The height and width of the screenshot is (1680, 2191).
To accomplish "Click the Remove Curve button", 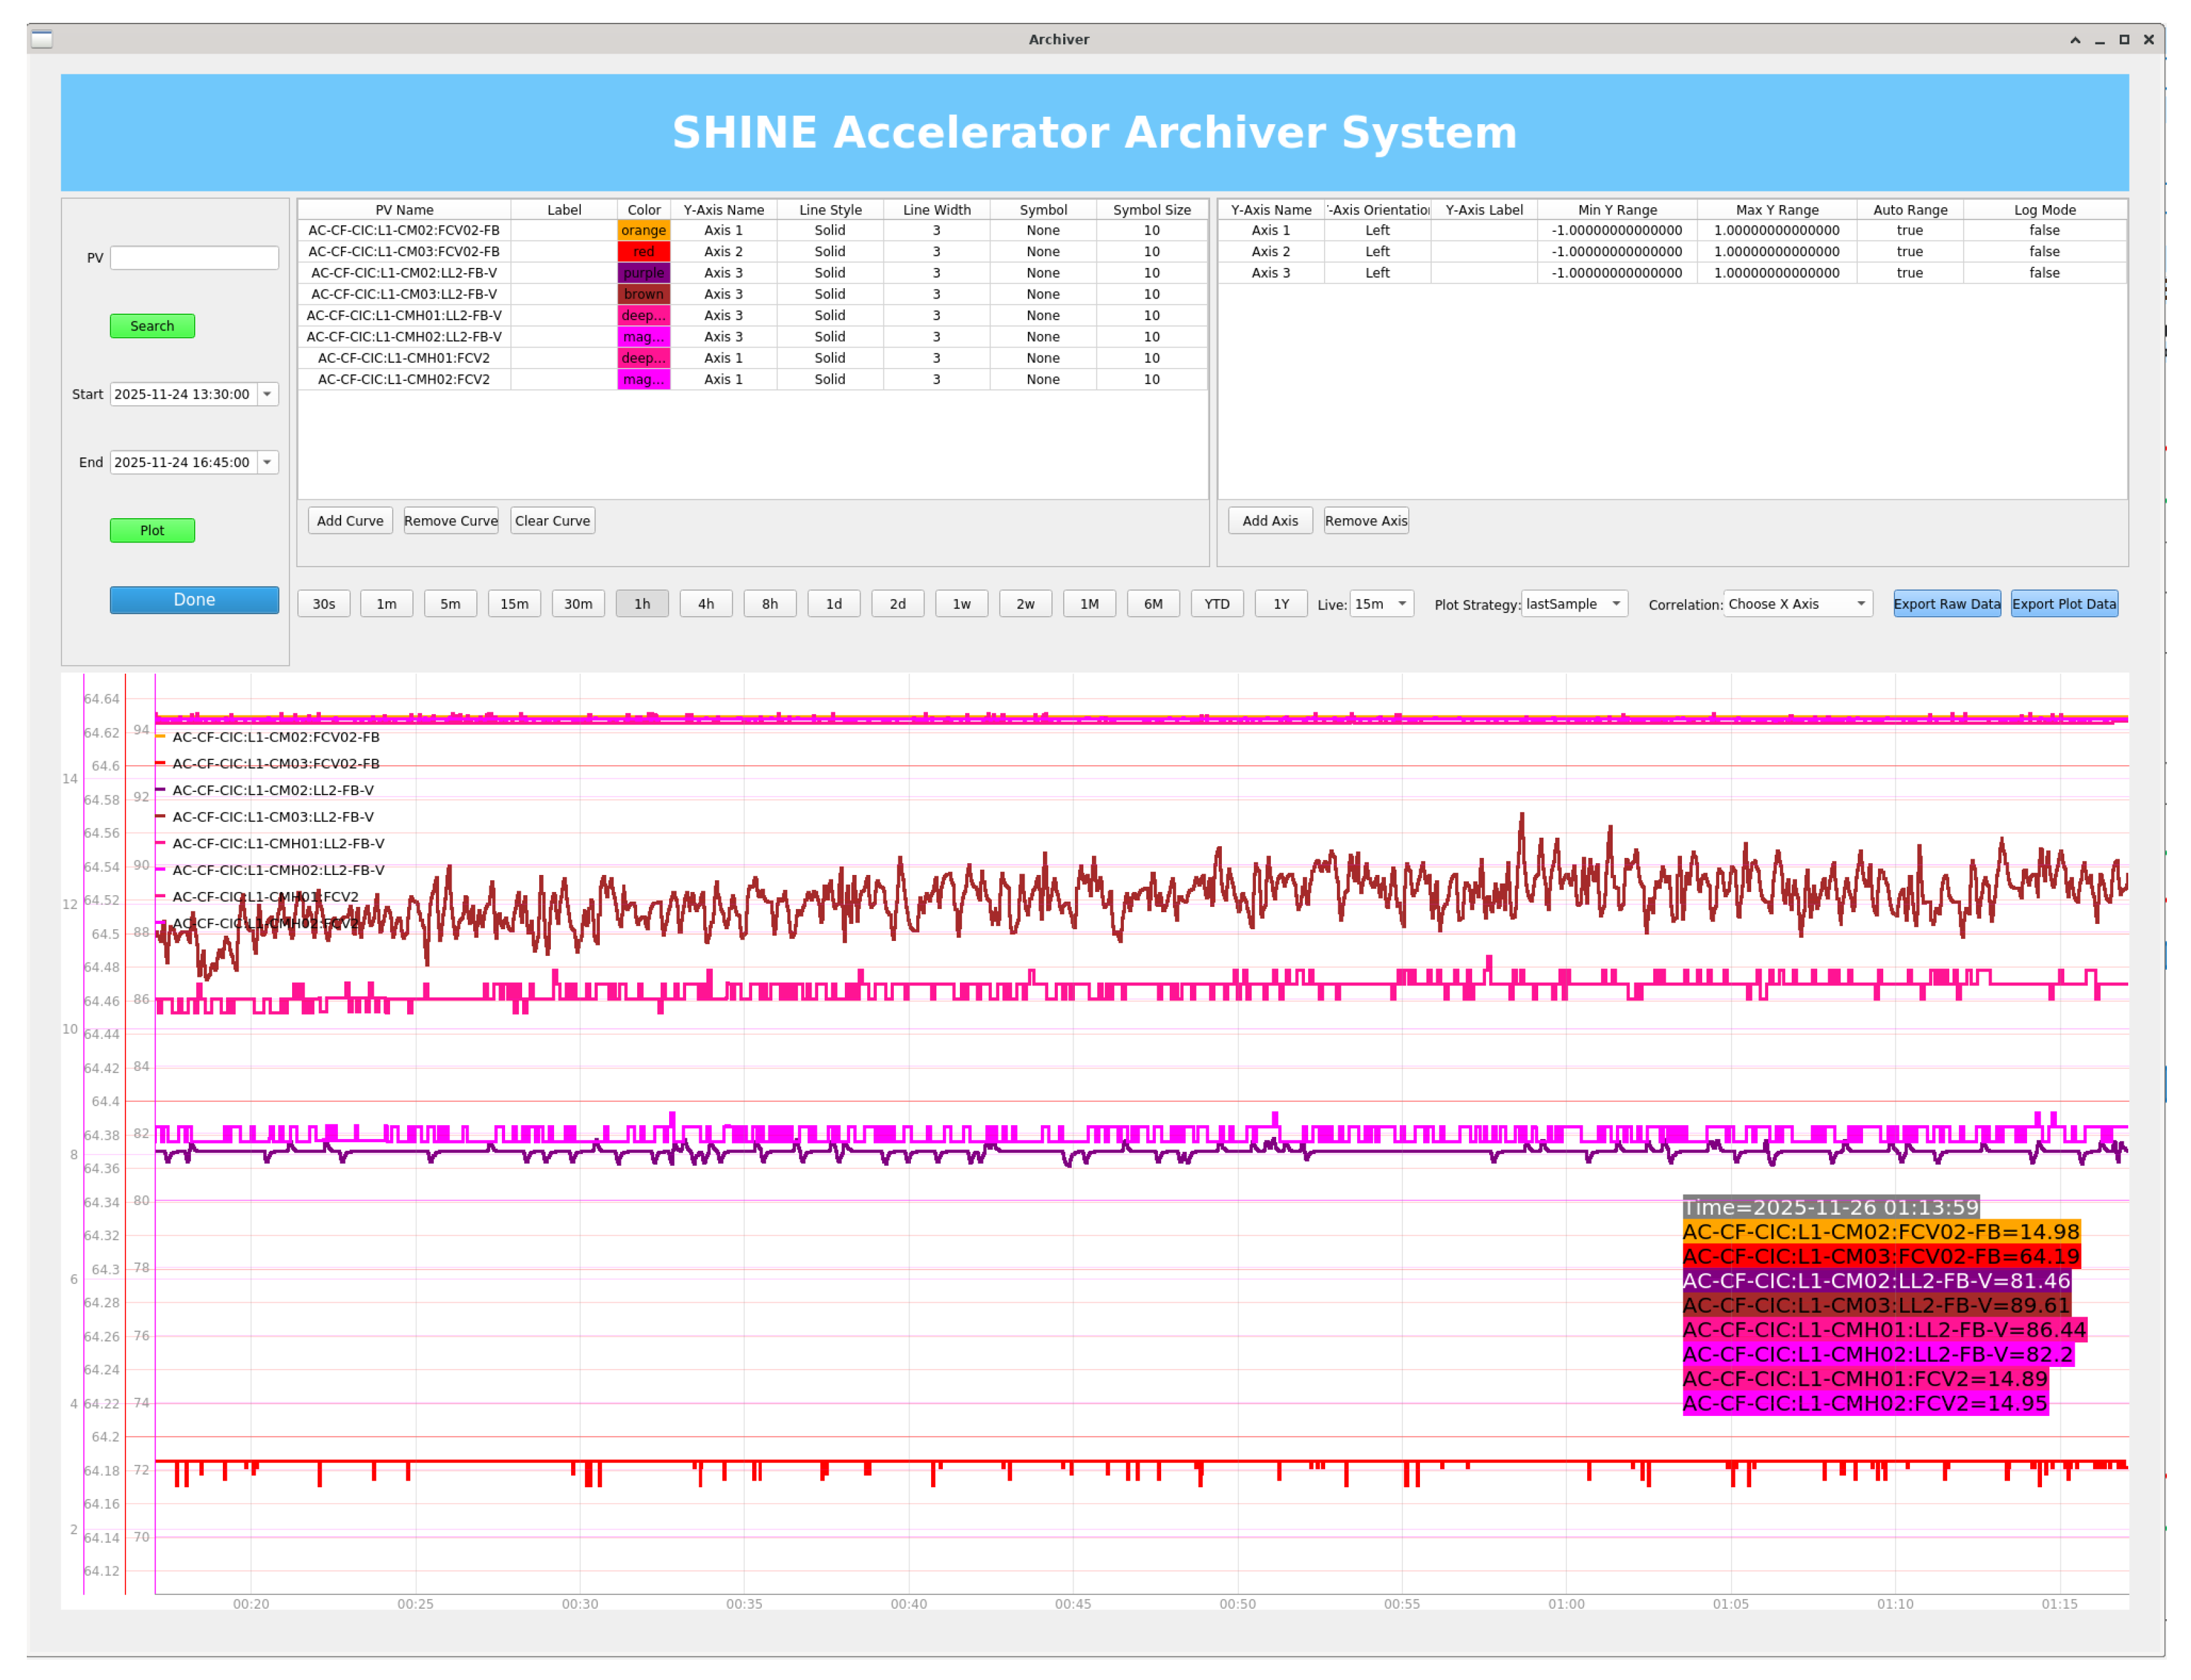I will coord(451,521).
